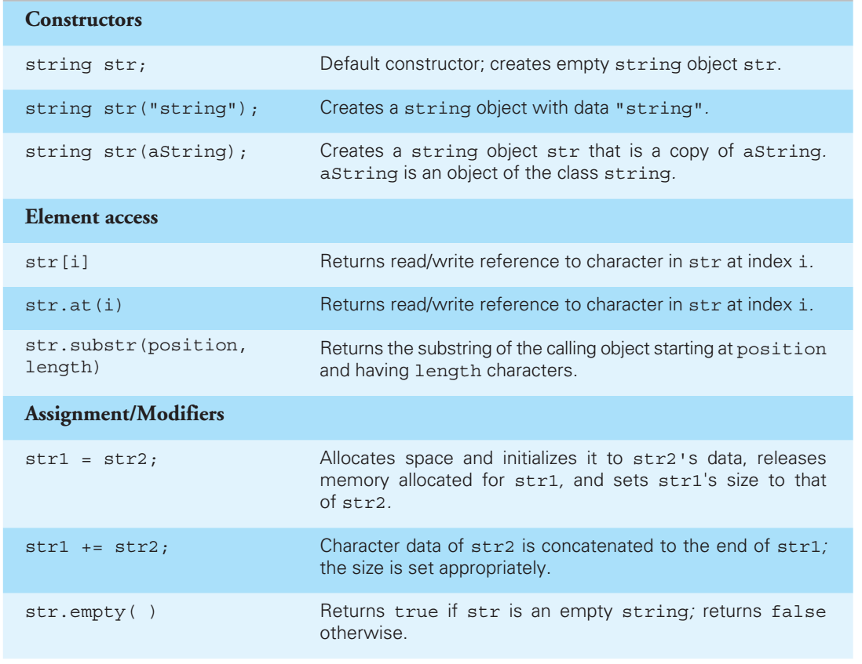
Task: Click the code 'str1 = str2;'
Action: 91,459
